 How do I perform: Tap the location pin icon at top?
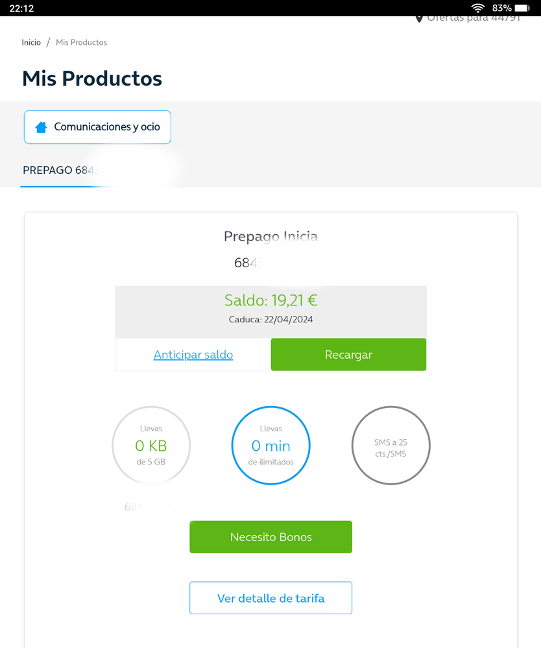point(419,18)
